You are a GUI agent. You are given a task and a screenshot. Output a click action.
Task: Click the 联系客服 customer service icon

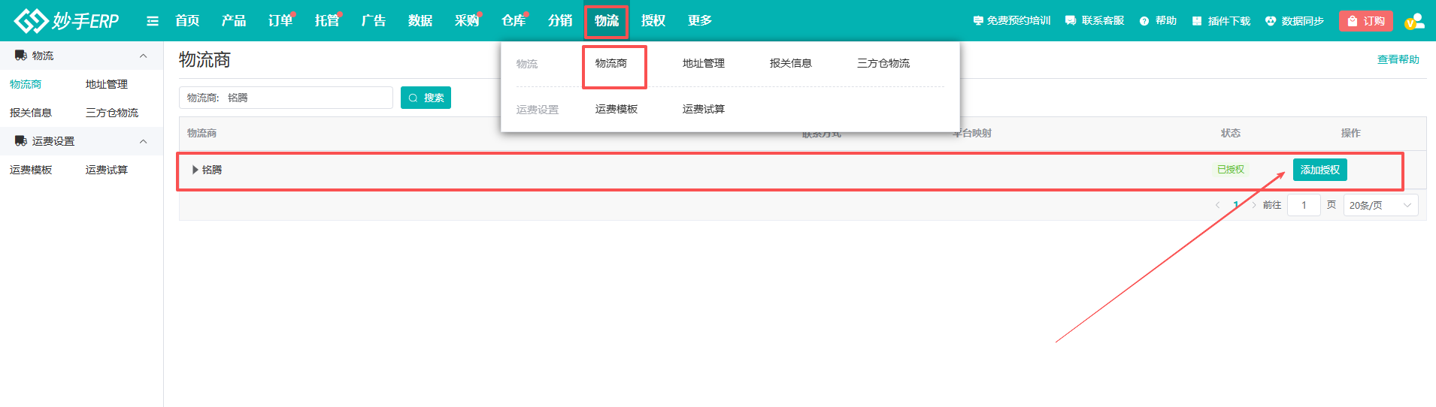(1071, 21)
